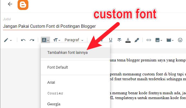Insert a link with the chain icon

[148, 40]
